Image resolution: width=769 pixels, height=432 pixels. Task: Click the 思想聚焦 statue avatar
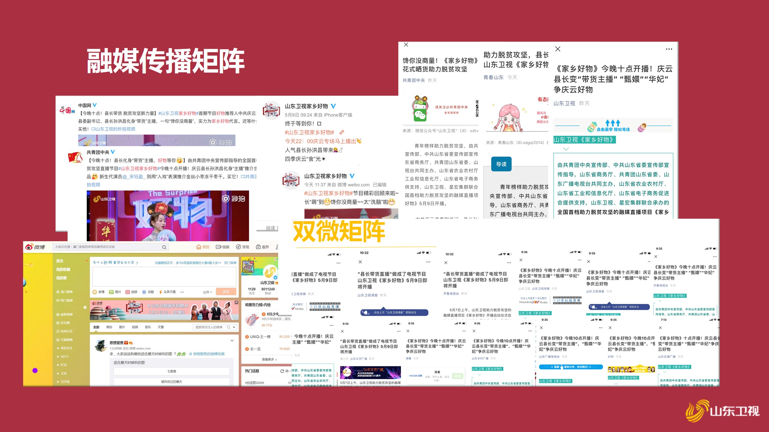tap(100, 346)
